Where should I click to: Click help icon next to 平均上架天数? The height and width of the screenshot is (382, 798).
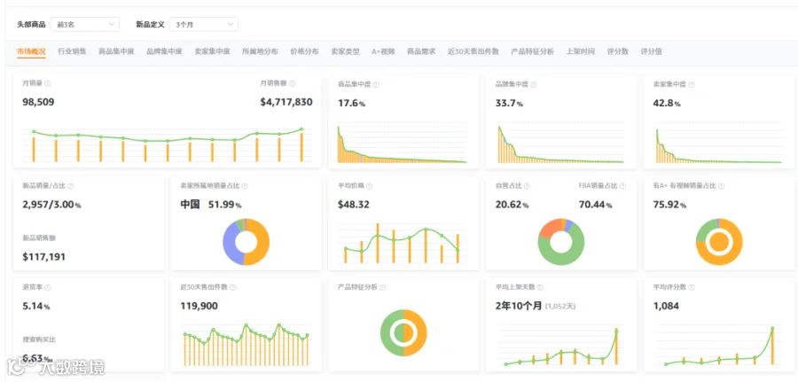[x=540, y=287]
